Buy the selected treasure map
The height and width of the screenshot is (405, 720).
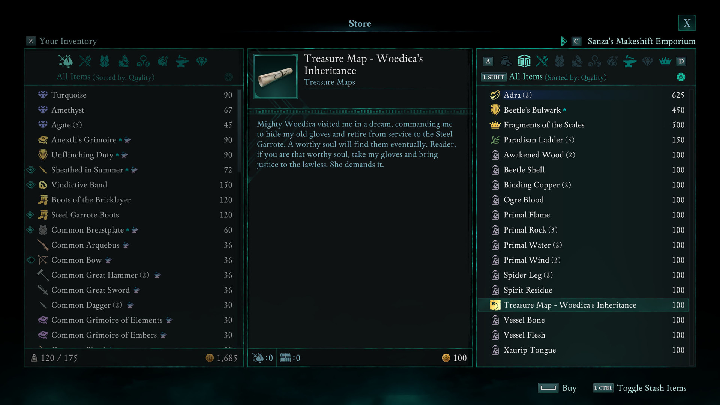tap(557, 388)
